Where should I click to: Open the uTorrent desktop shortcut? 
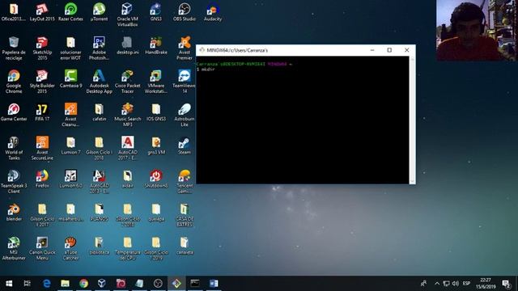(x=99, y=13)
